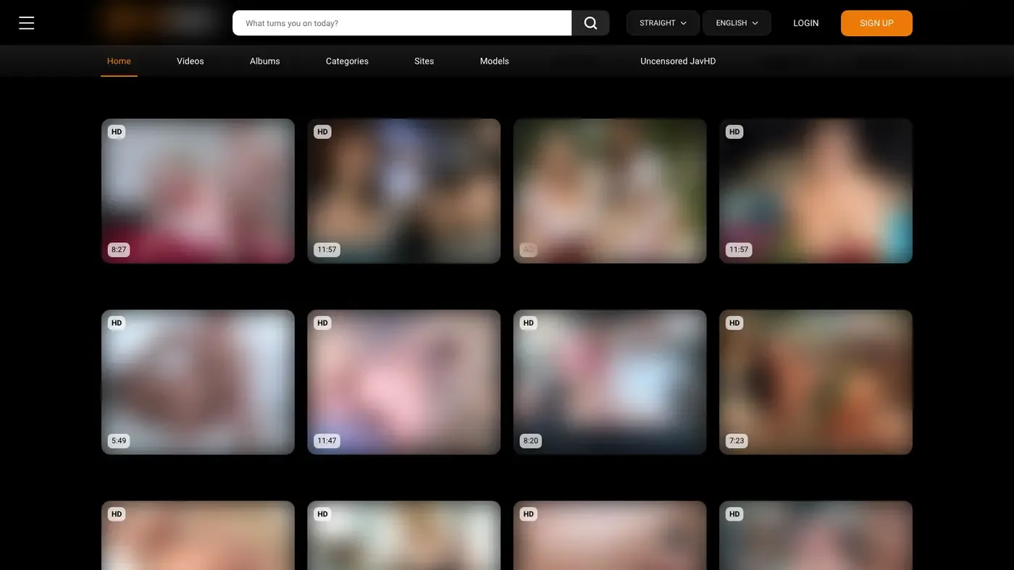Click the orange SIGN UP button
The height and width of the screenshot is (570, 1014).
click(x=876, y=23)
